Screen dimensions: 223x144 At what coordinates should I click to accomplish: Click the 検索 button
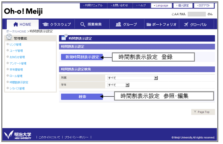pos(82,97)
